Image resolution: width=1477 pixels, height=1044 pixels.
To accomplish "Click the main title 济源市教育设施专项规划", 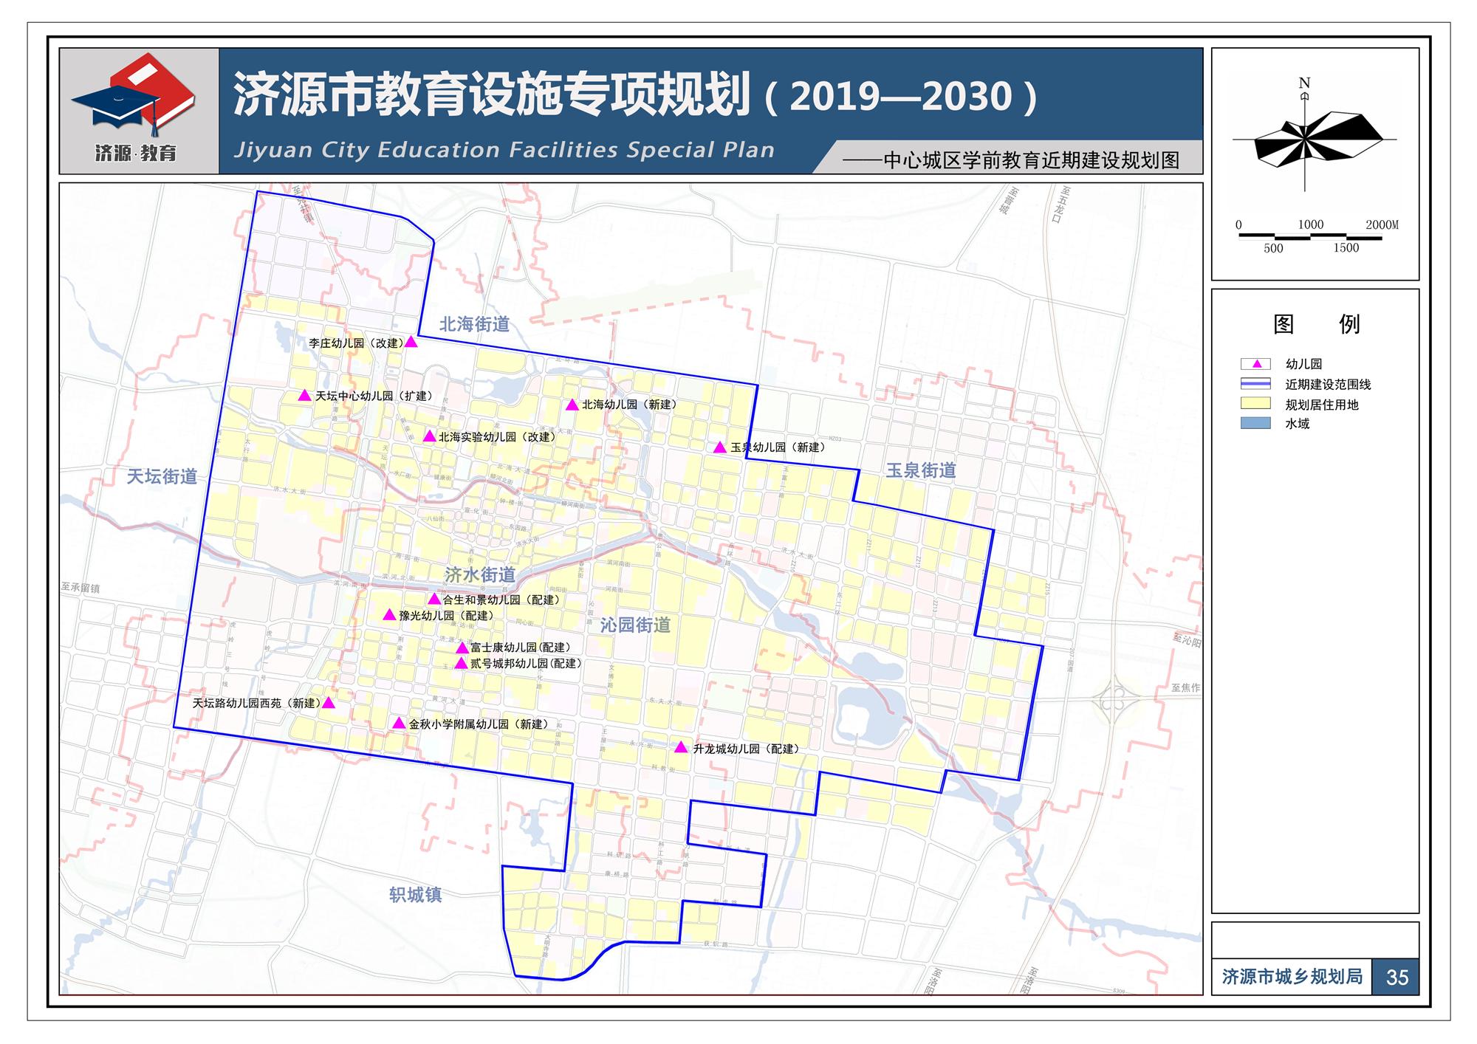I will tap(493, 95).
